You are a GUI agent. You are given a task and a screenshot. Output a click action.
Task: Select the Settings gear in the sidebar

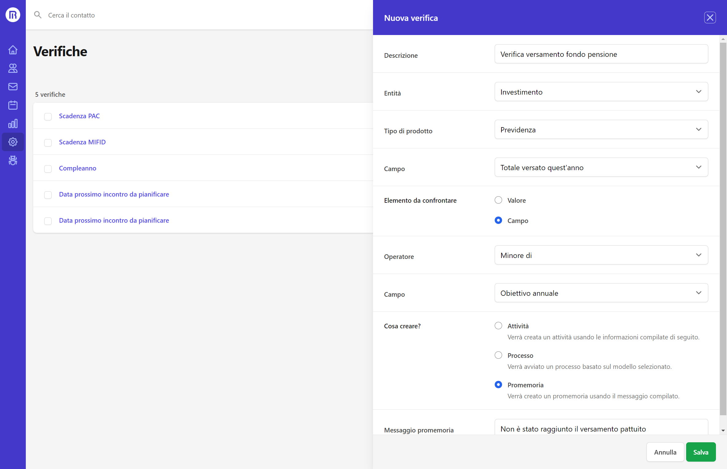[13, 142]
